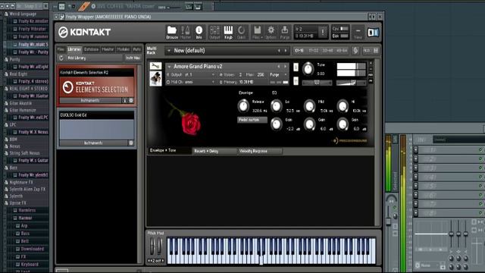Screen dimensions: 485x273
Task: Select rack page 17-32
Action: (313, 51)
